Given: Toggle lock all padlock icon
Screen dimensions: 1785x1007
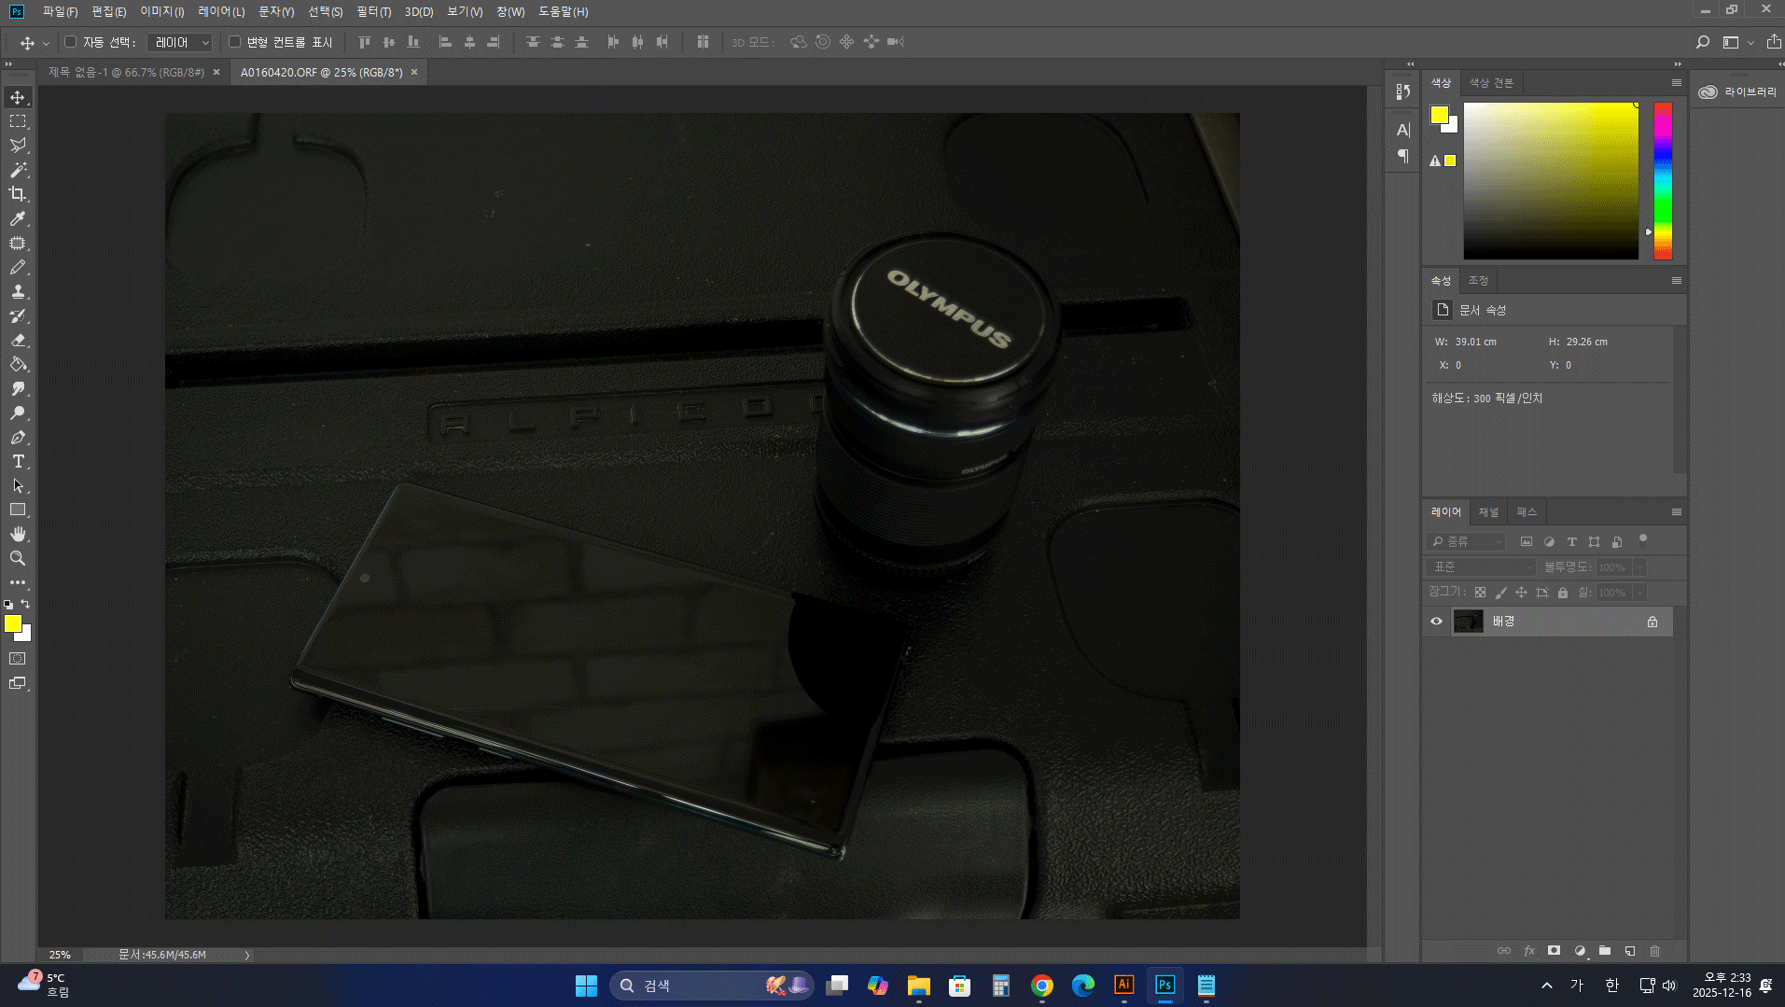Looking at the screenshot, I should [x=1563, y=593].
